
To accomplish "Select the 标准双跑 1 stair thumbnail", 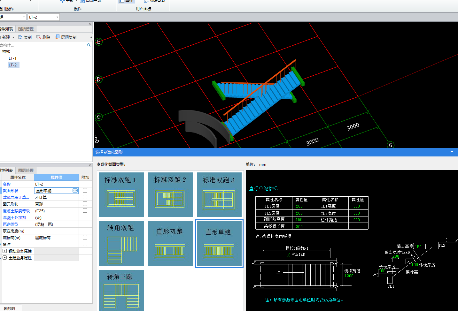I will (x=121, y=195).
